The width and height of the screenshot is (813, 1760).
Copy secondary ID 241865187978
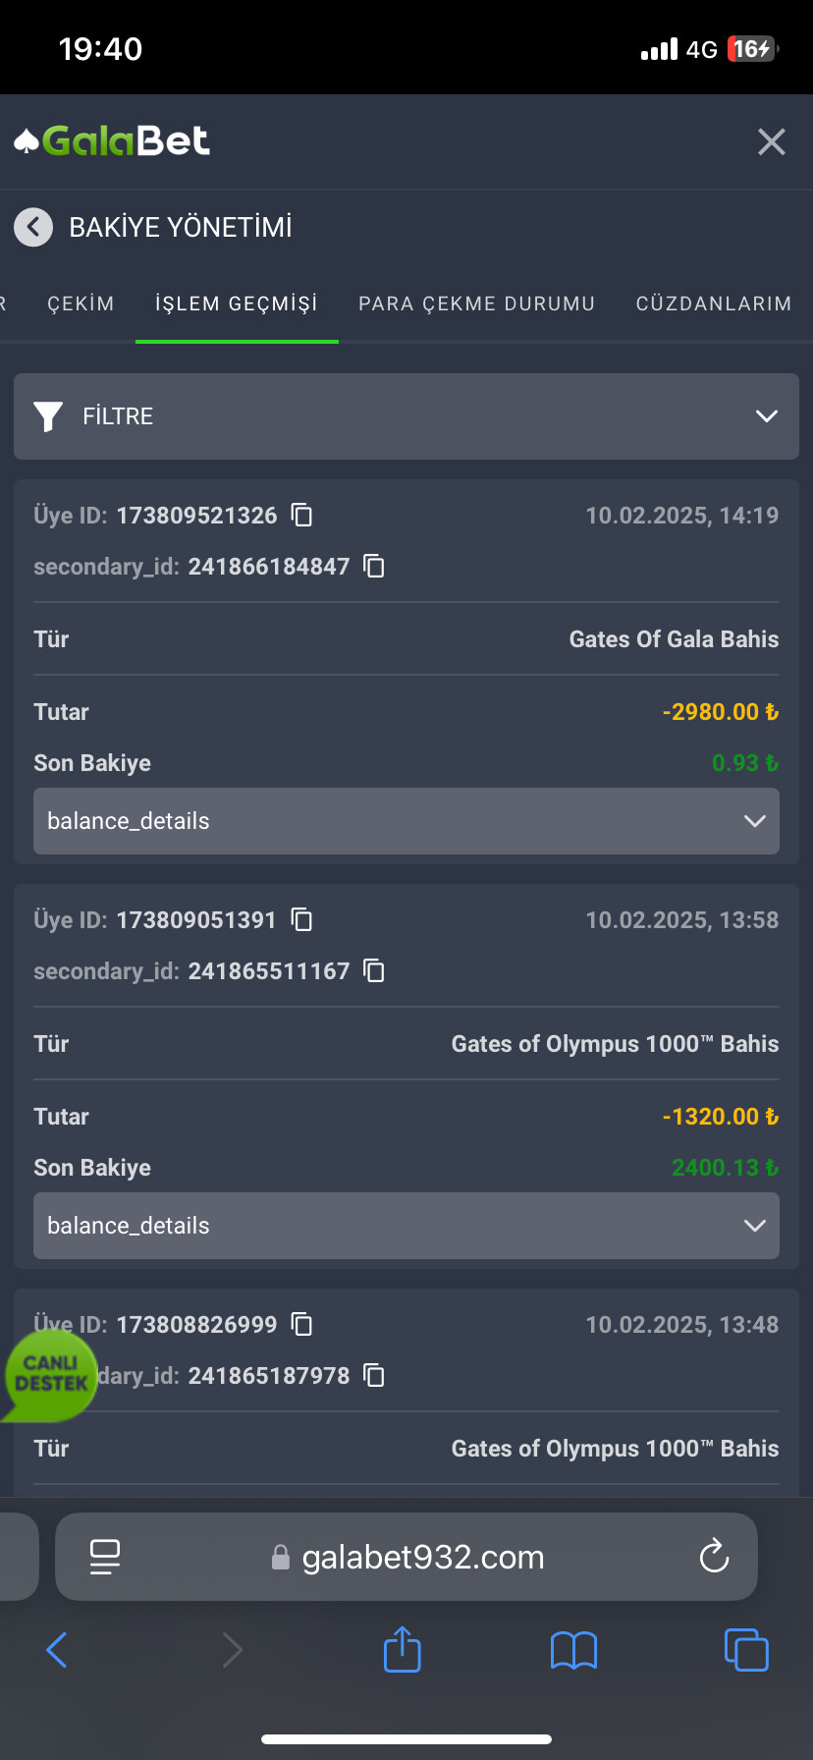374,1375
